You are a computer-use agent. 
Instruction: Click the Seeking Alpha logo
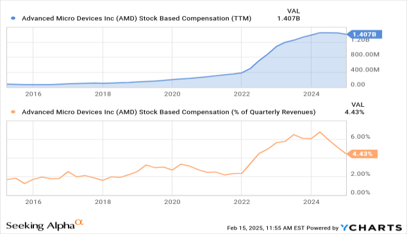45,225
